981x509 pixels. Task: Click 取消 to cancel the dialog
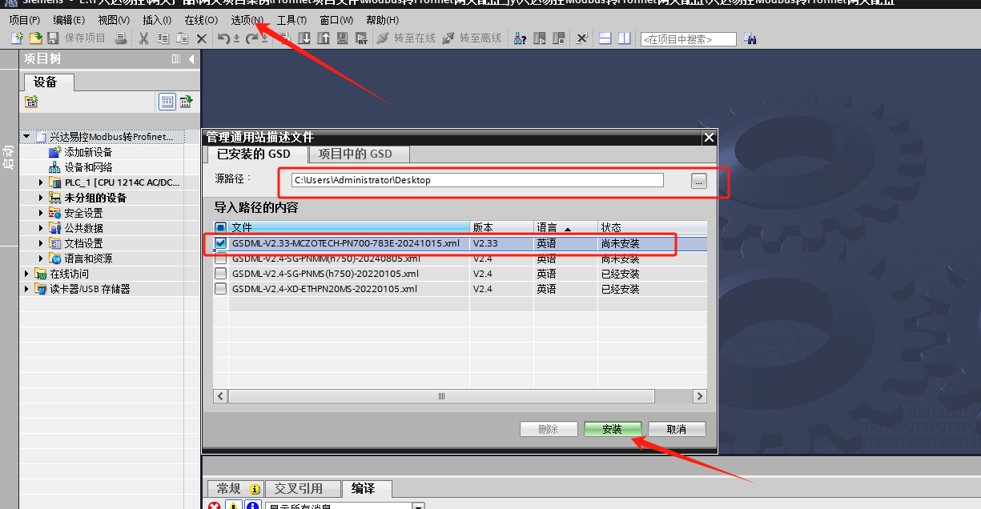[x=677, y=429]
